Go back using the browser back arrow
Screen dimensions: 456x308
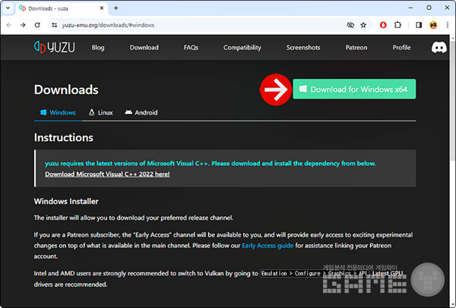click(x=9, y=25)
